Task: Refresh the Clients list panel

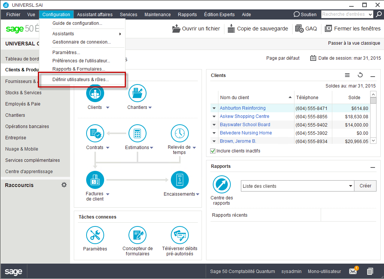Action: 360,75
